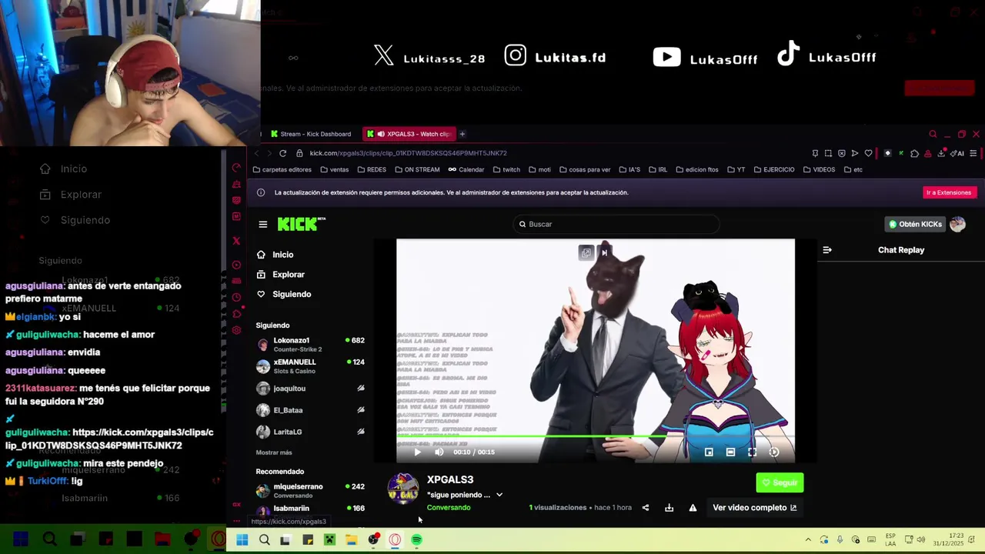Open LaritaLG followed channel
The image size is (985, 554).
point(310,432)
